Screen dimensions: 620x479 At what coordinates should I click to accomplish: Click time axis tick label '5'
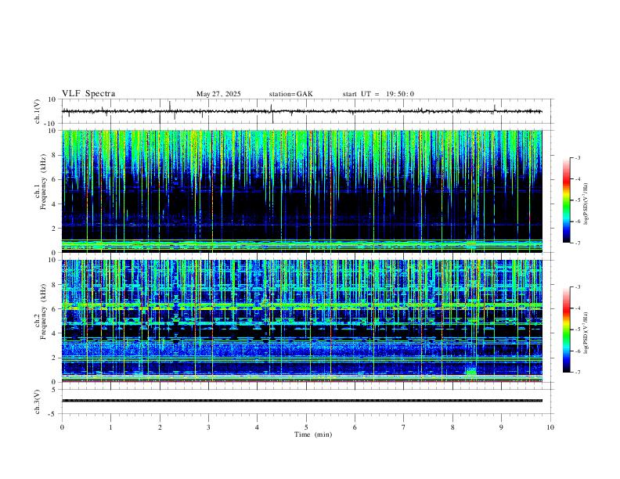tap(306, 427)
